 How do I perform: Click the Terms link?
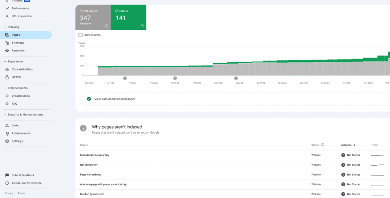21,193
